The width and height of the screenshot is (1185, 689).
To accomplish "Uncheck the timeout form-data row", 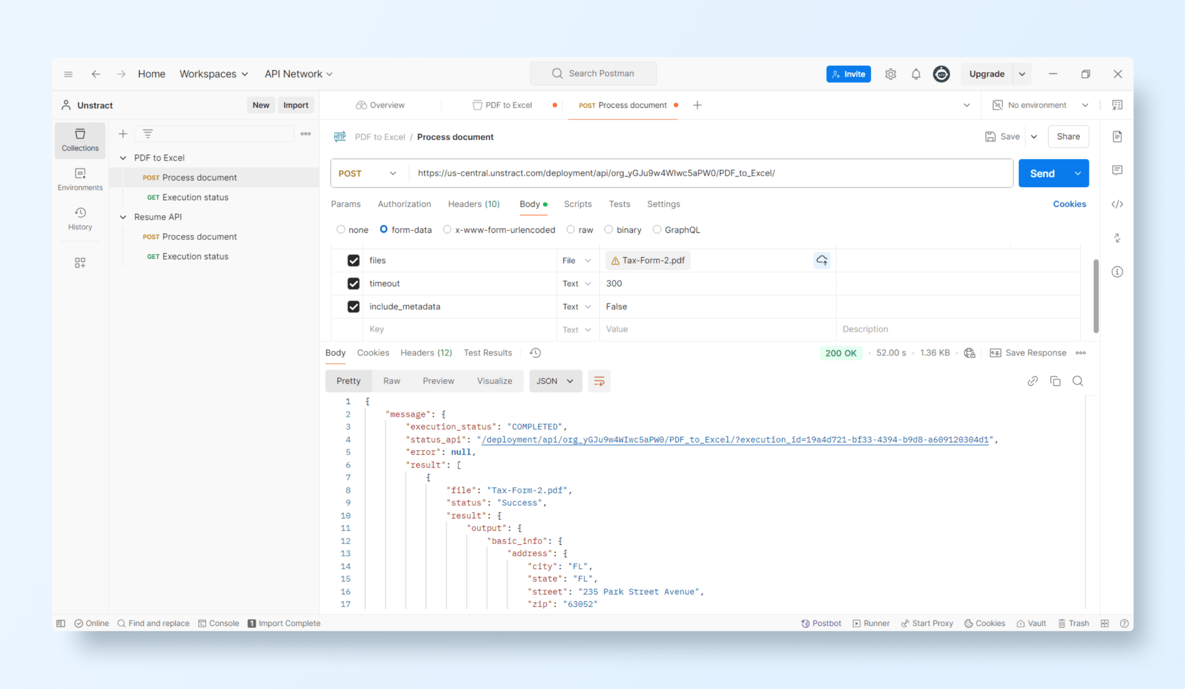I will pyautogui.click(x=353, y=283).
